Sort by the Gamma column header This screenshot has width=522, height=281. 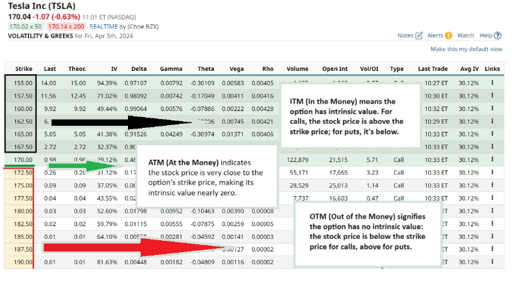point(171,69)
